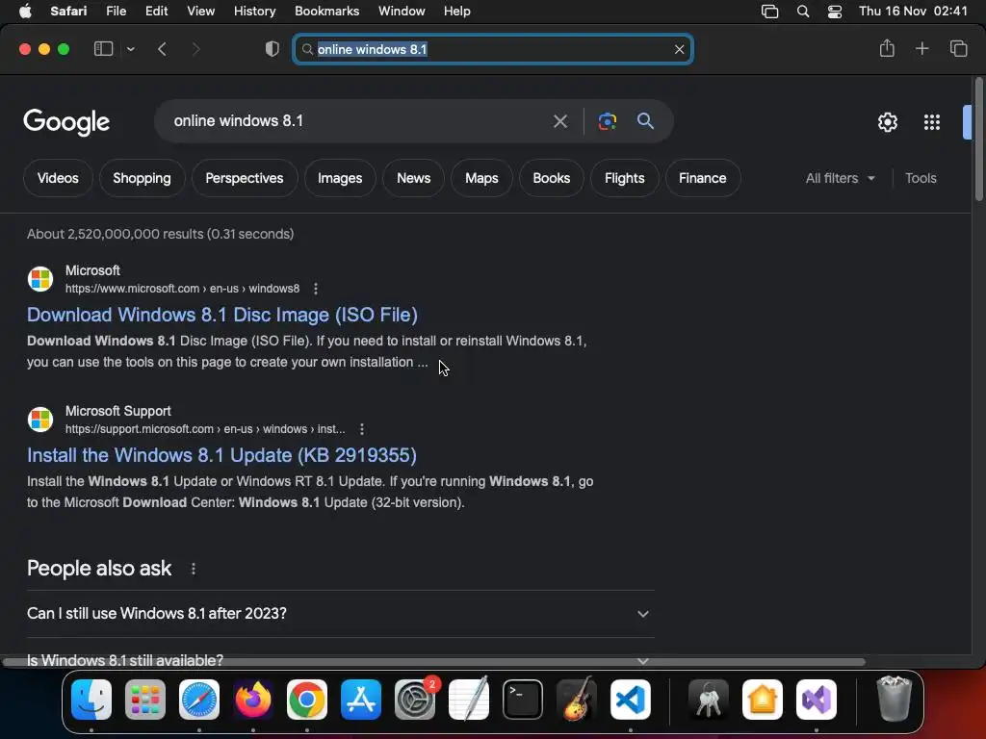Open Download Windows 8.1 Disc Image link
986x739 pixels.
click(x=222, y=315)
